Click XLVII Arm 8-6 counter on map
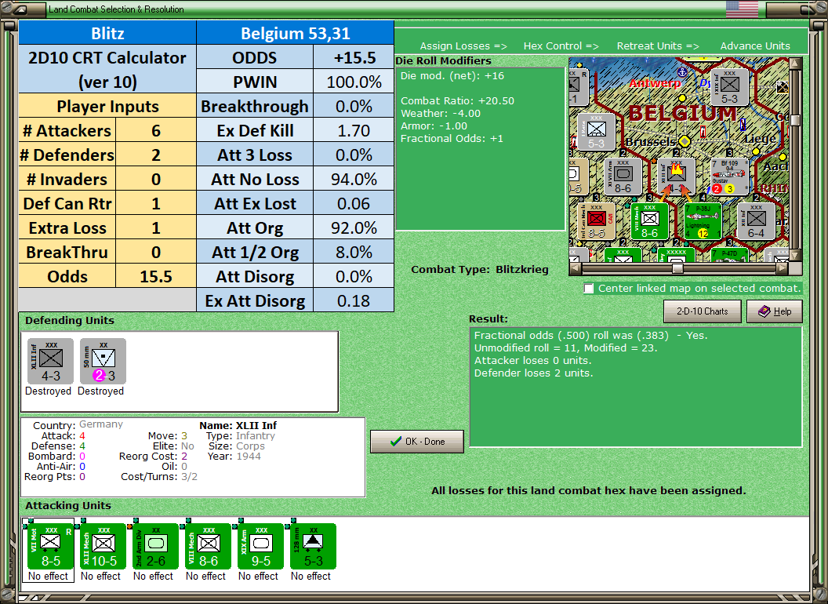The image size is (828, 604). [x=623, y=176]
